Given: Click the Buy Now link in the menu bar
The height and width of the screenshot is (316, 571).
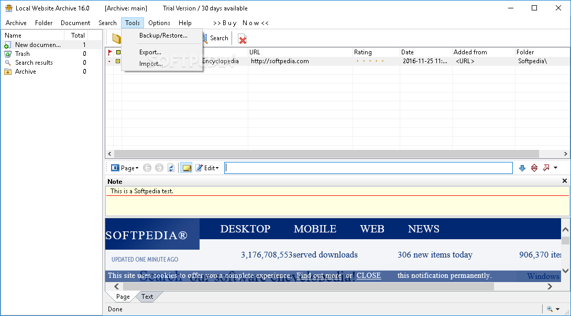Looking at the screenshot, I should pos(240,23).
